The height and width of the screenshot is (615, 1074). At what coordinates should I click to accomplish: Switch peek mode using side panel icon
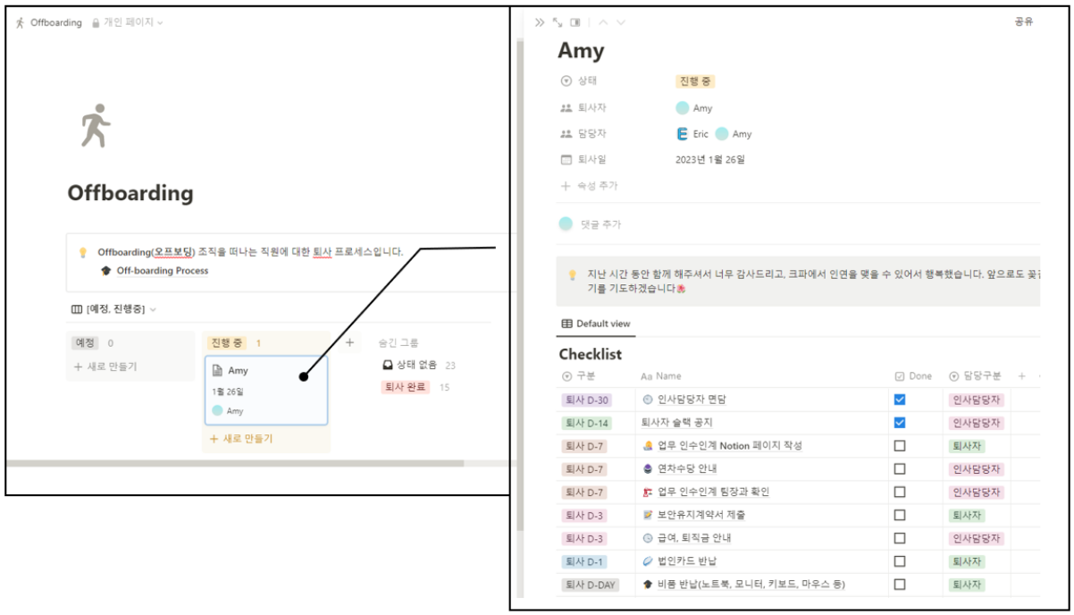(575, 22)
